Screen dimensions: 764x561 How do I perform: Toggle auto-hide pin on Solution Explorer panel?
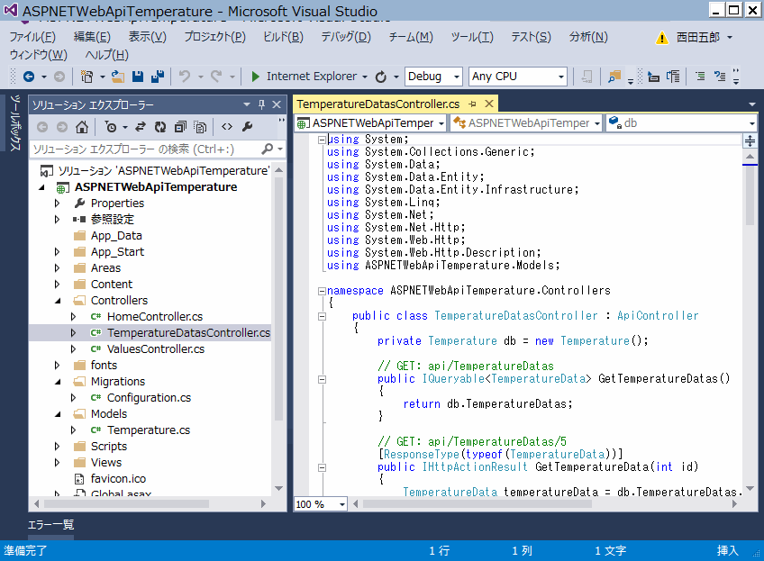pos(262,104)
